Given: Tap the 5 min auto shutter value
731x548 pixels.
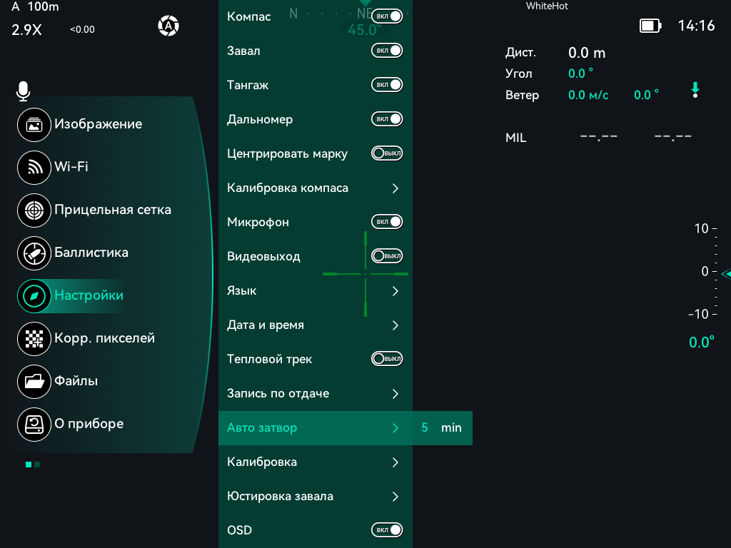Looking at the screenshot, I should (442, 428).
